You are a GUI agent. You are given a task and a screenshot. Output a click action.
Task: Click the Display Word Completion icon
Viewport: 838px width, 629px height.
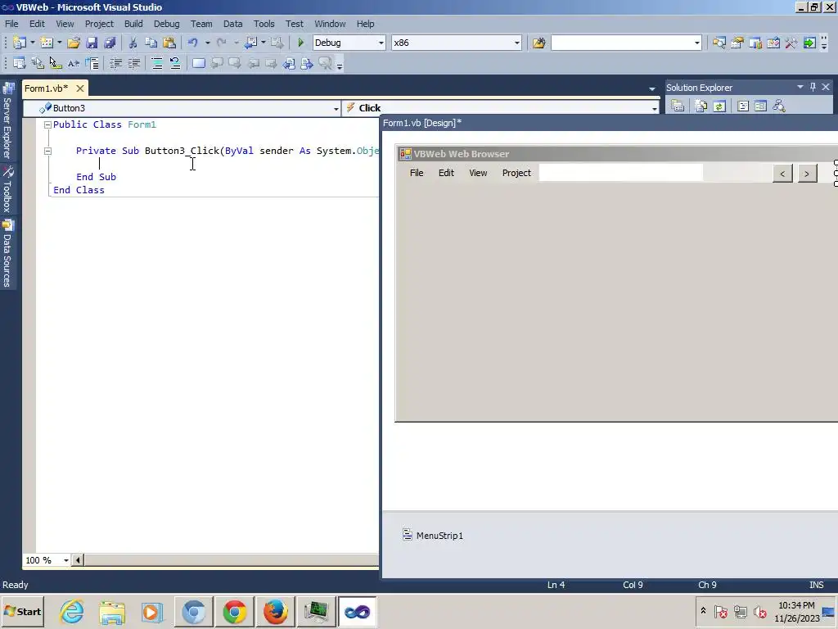pyautogui.click(x=74, y=64)
